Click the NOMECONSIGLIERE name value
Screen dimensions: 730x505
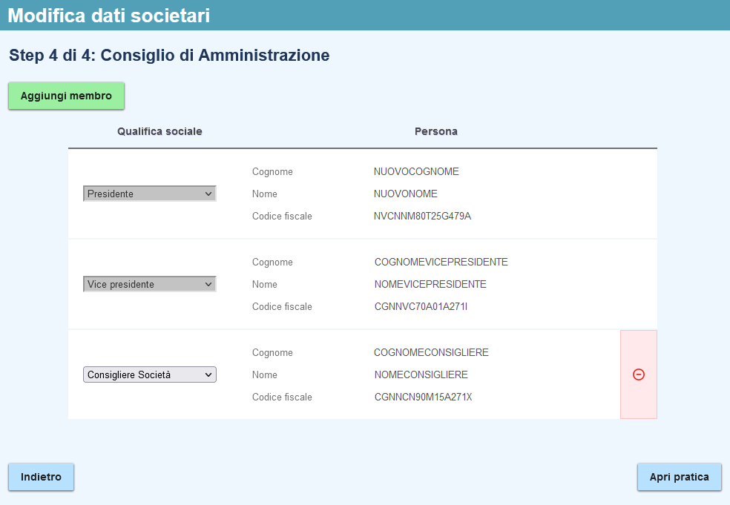tap(421, 374)
